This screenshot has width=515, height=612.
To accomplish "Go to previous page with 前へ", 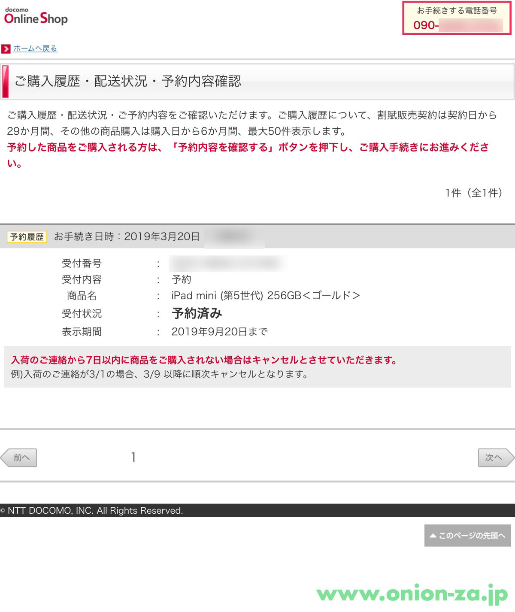I will tap(19, 457).
